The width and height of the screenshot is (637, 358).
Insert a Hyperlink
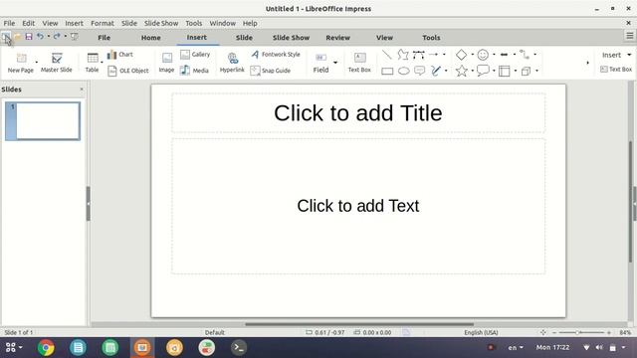coord(232,63)
